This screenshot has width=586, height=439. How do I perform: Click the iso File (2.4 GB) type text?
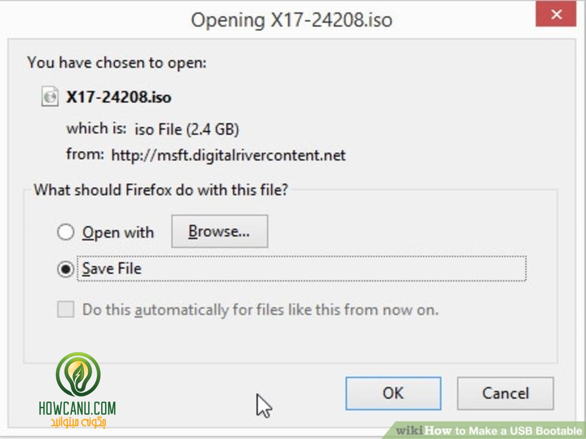(x=187, y=129)
